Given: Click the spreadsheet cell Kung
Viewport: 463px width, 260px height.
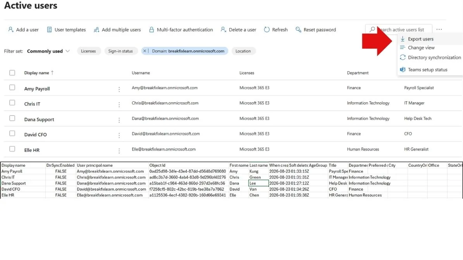Looking at the screenshot, I should (259, 171).
